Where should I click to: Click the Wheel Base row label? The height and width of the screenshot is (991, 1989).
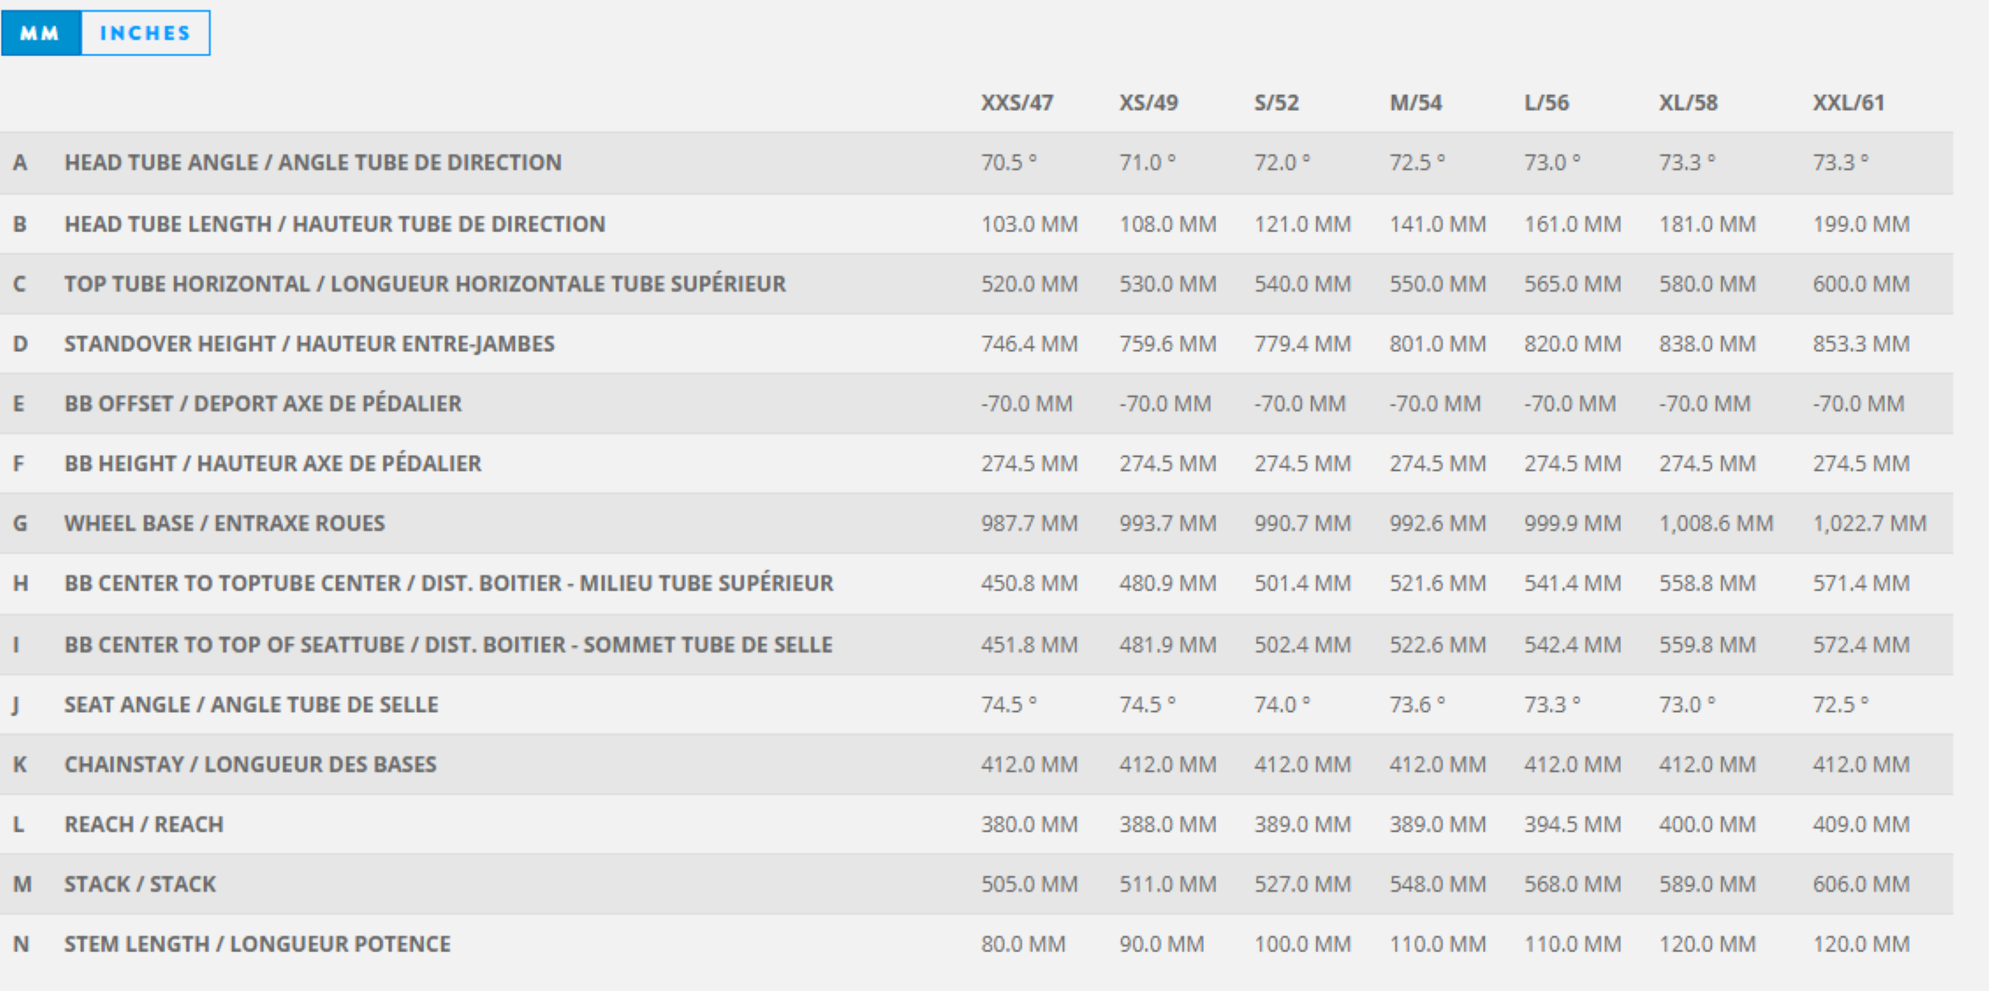coord(225,524)
